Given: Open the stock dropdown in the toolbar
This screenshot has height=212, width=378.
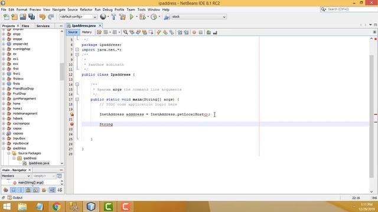Looking at the screenshot, I should tap(199, 17).
